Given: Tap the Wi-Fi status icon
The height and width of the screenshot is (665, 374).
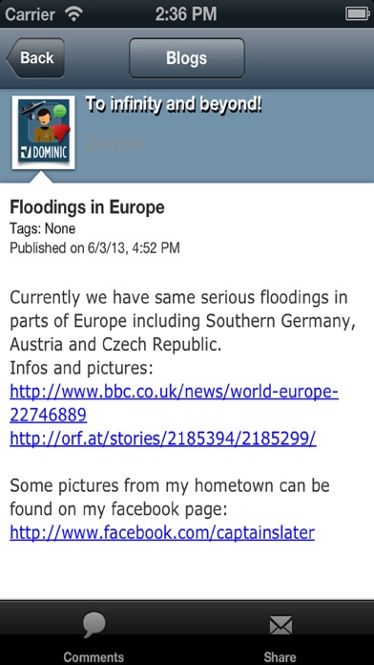Looking at the screenshot, I should click(73, 14).
